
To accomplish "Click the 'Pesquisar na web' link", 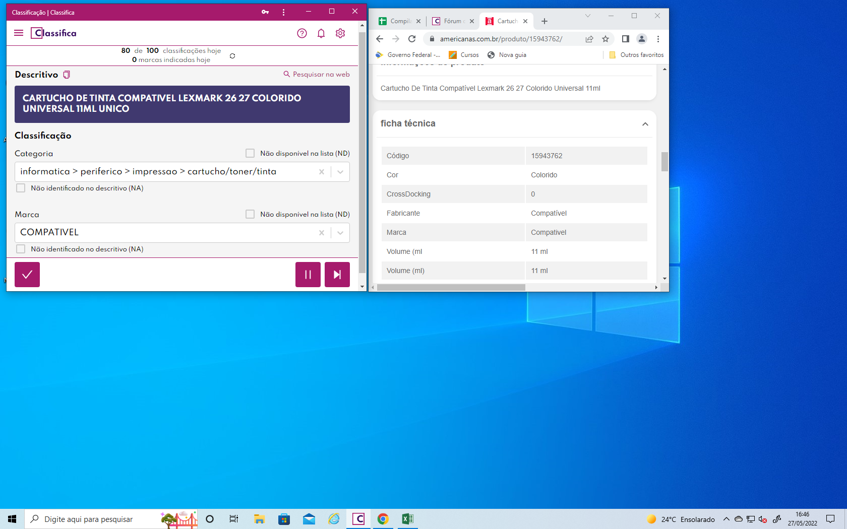I will (x=317, y=74).
